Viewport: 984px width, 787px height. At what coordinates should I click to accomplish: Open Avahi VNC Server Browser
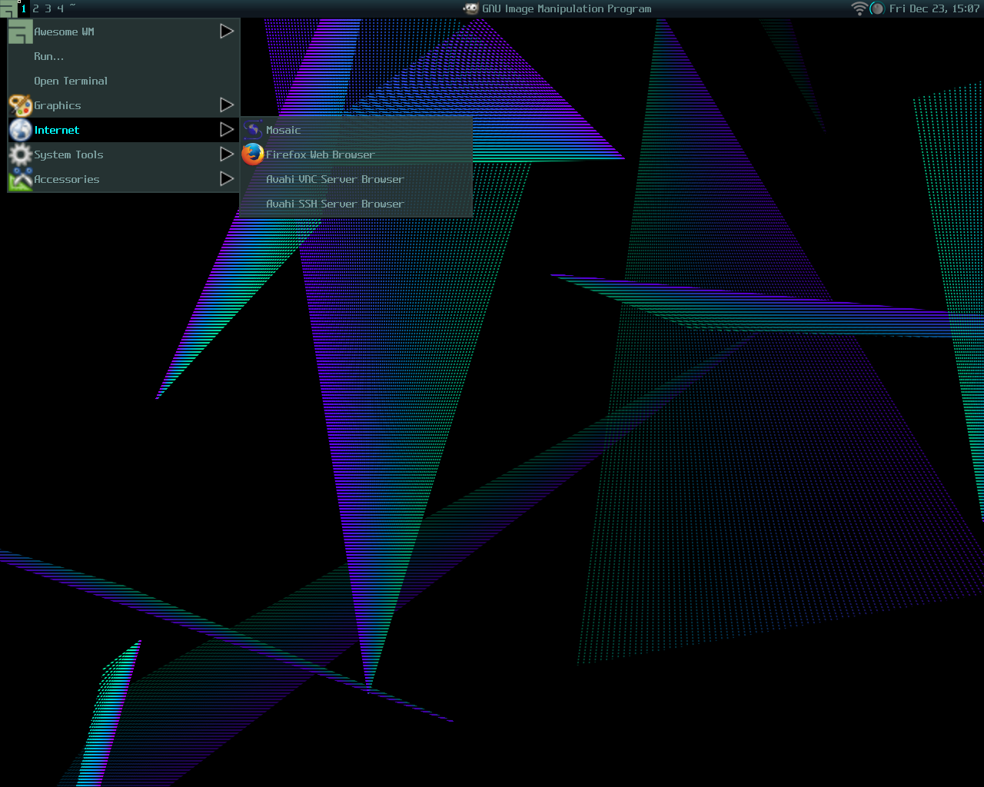pyautogui.click(x=356, y=179)
